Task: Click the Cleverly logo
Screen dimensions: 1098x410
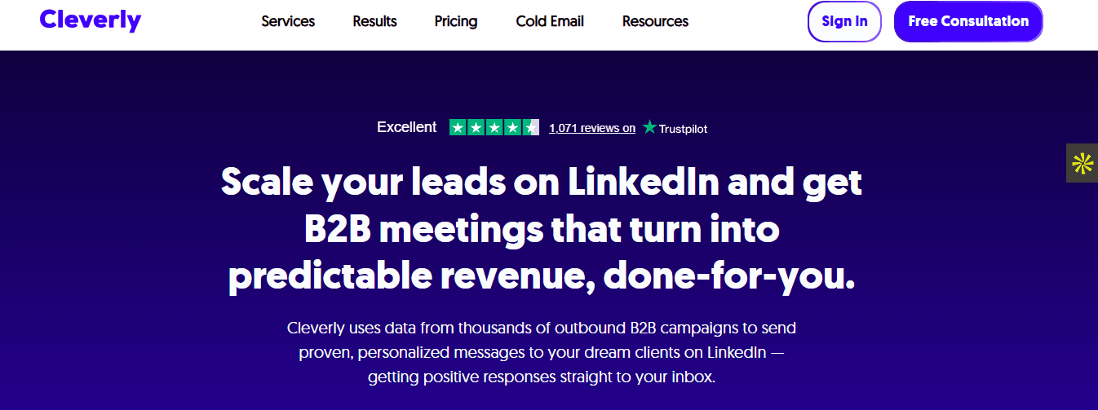Action: coord(90,20)
